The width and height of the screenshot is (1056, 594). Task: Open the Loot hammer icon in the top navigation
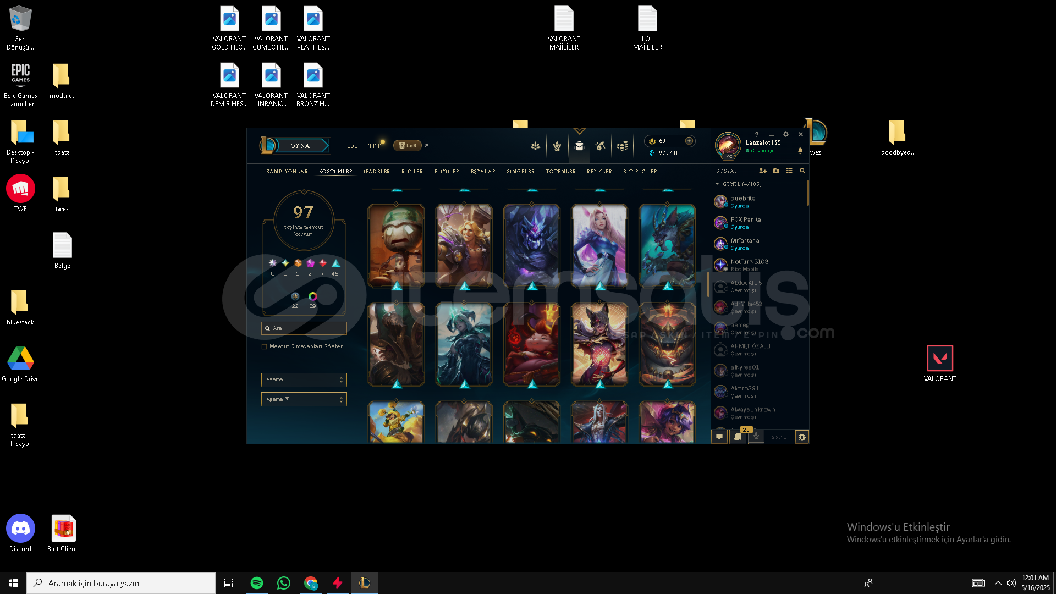[x=601, y=146]
